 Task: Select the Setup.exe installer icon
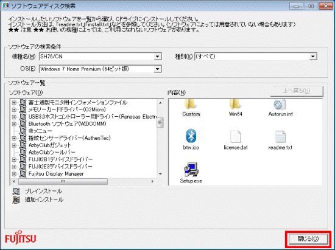click(x=191, y=169)
